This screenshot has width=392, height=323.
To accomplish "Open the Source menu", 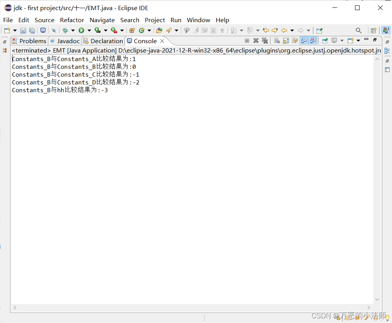I will 44,20.
